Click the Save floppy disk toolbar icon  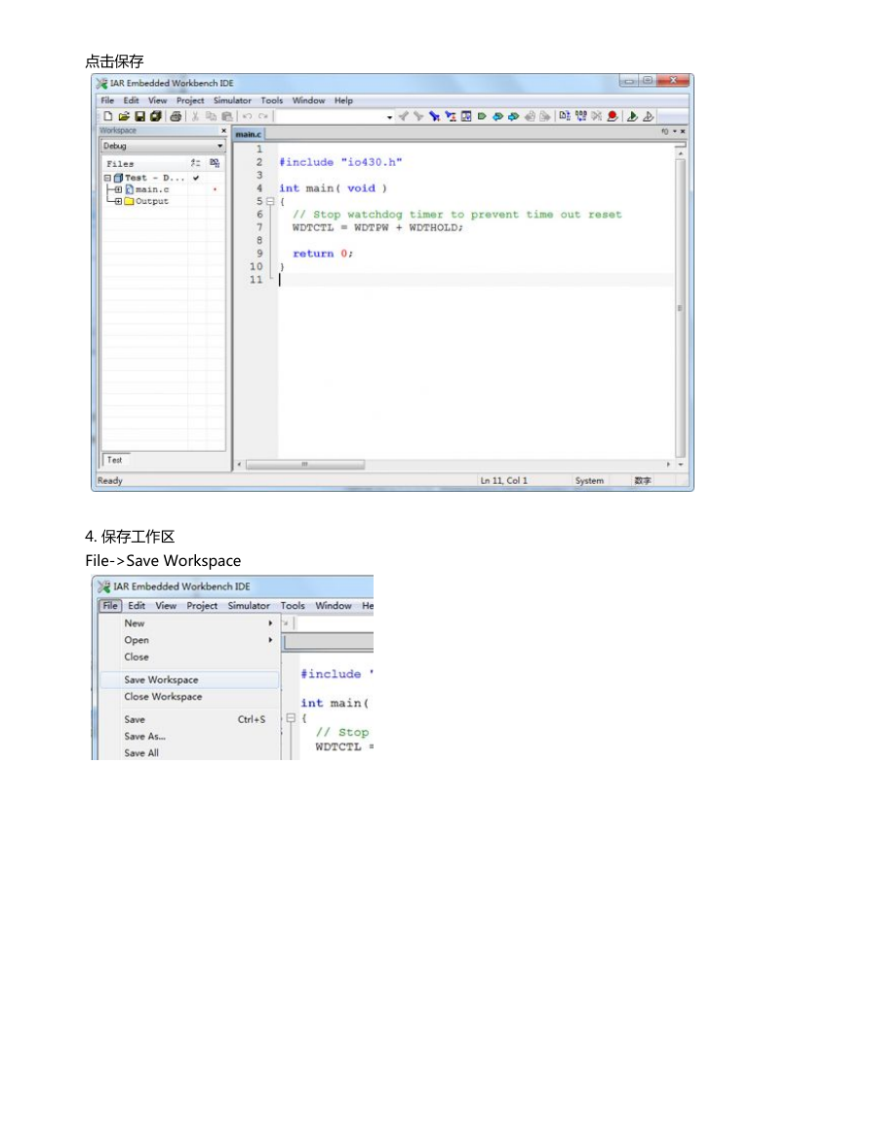click(x=140, y=116)
